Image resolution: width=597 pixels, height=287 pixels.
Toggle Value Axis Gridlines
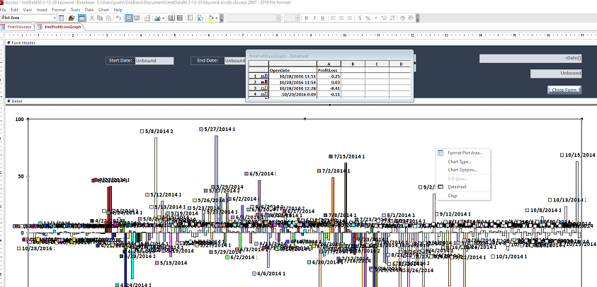pos(180,18)
